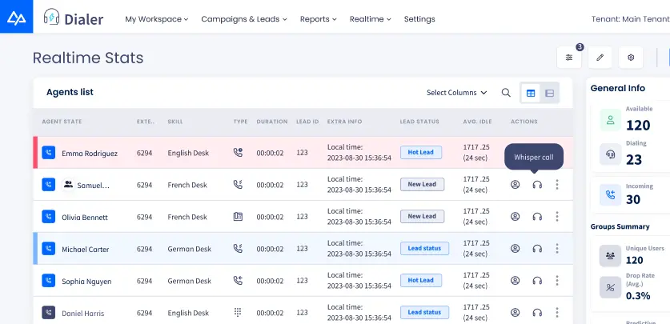Sort by the Agent State column header
Screen dimensions: 670x324
[x=62, y=122]
